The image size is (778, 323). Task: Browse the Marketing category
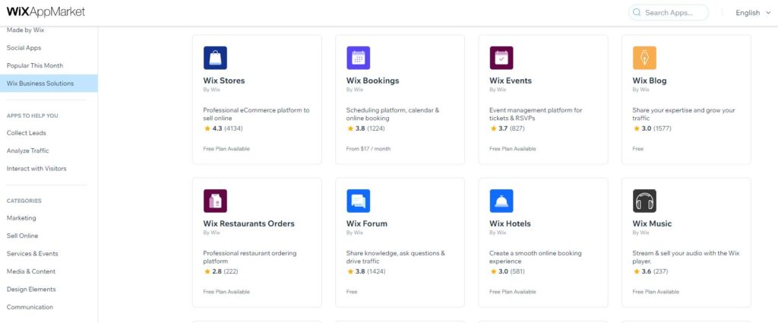pyautogui.click(x=21, y=218)
